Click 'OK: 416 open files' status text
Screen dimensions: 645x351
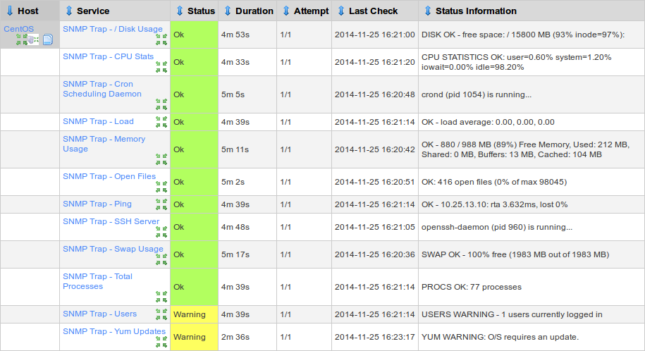(494, 182)
